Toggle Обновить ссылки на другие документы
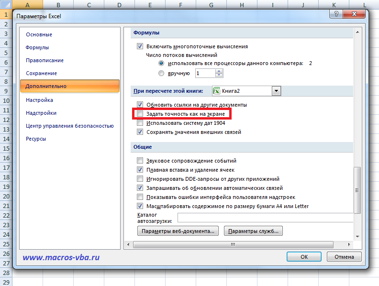The width and height of the screenshot is (379, 286). (x=140, y=105)
